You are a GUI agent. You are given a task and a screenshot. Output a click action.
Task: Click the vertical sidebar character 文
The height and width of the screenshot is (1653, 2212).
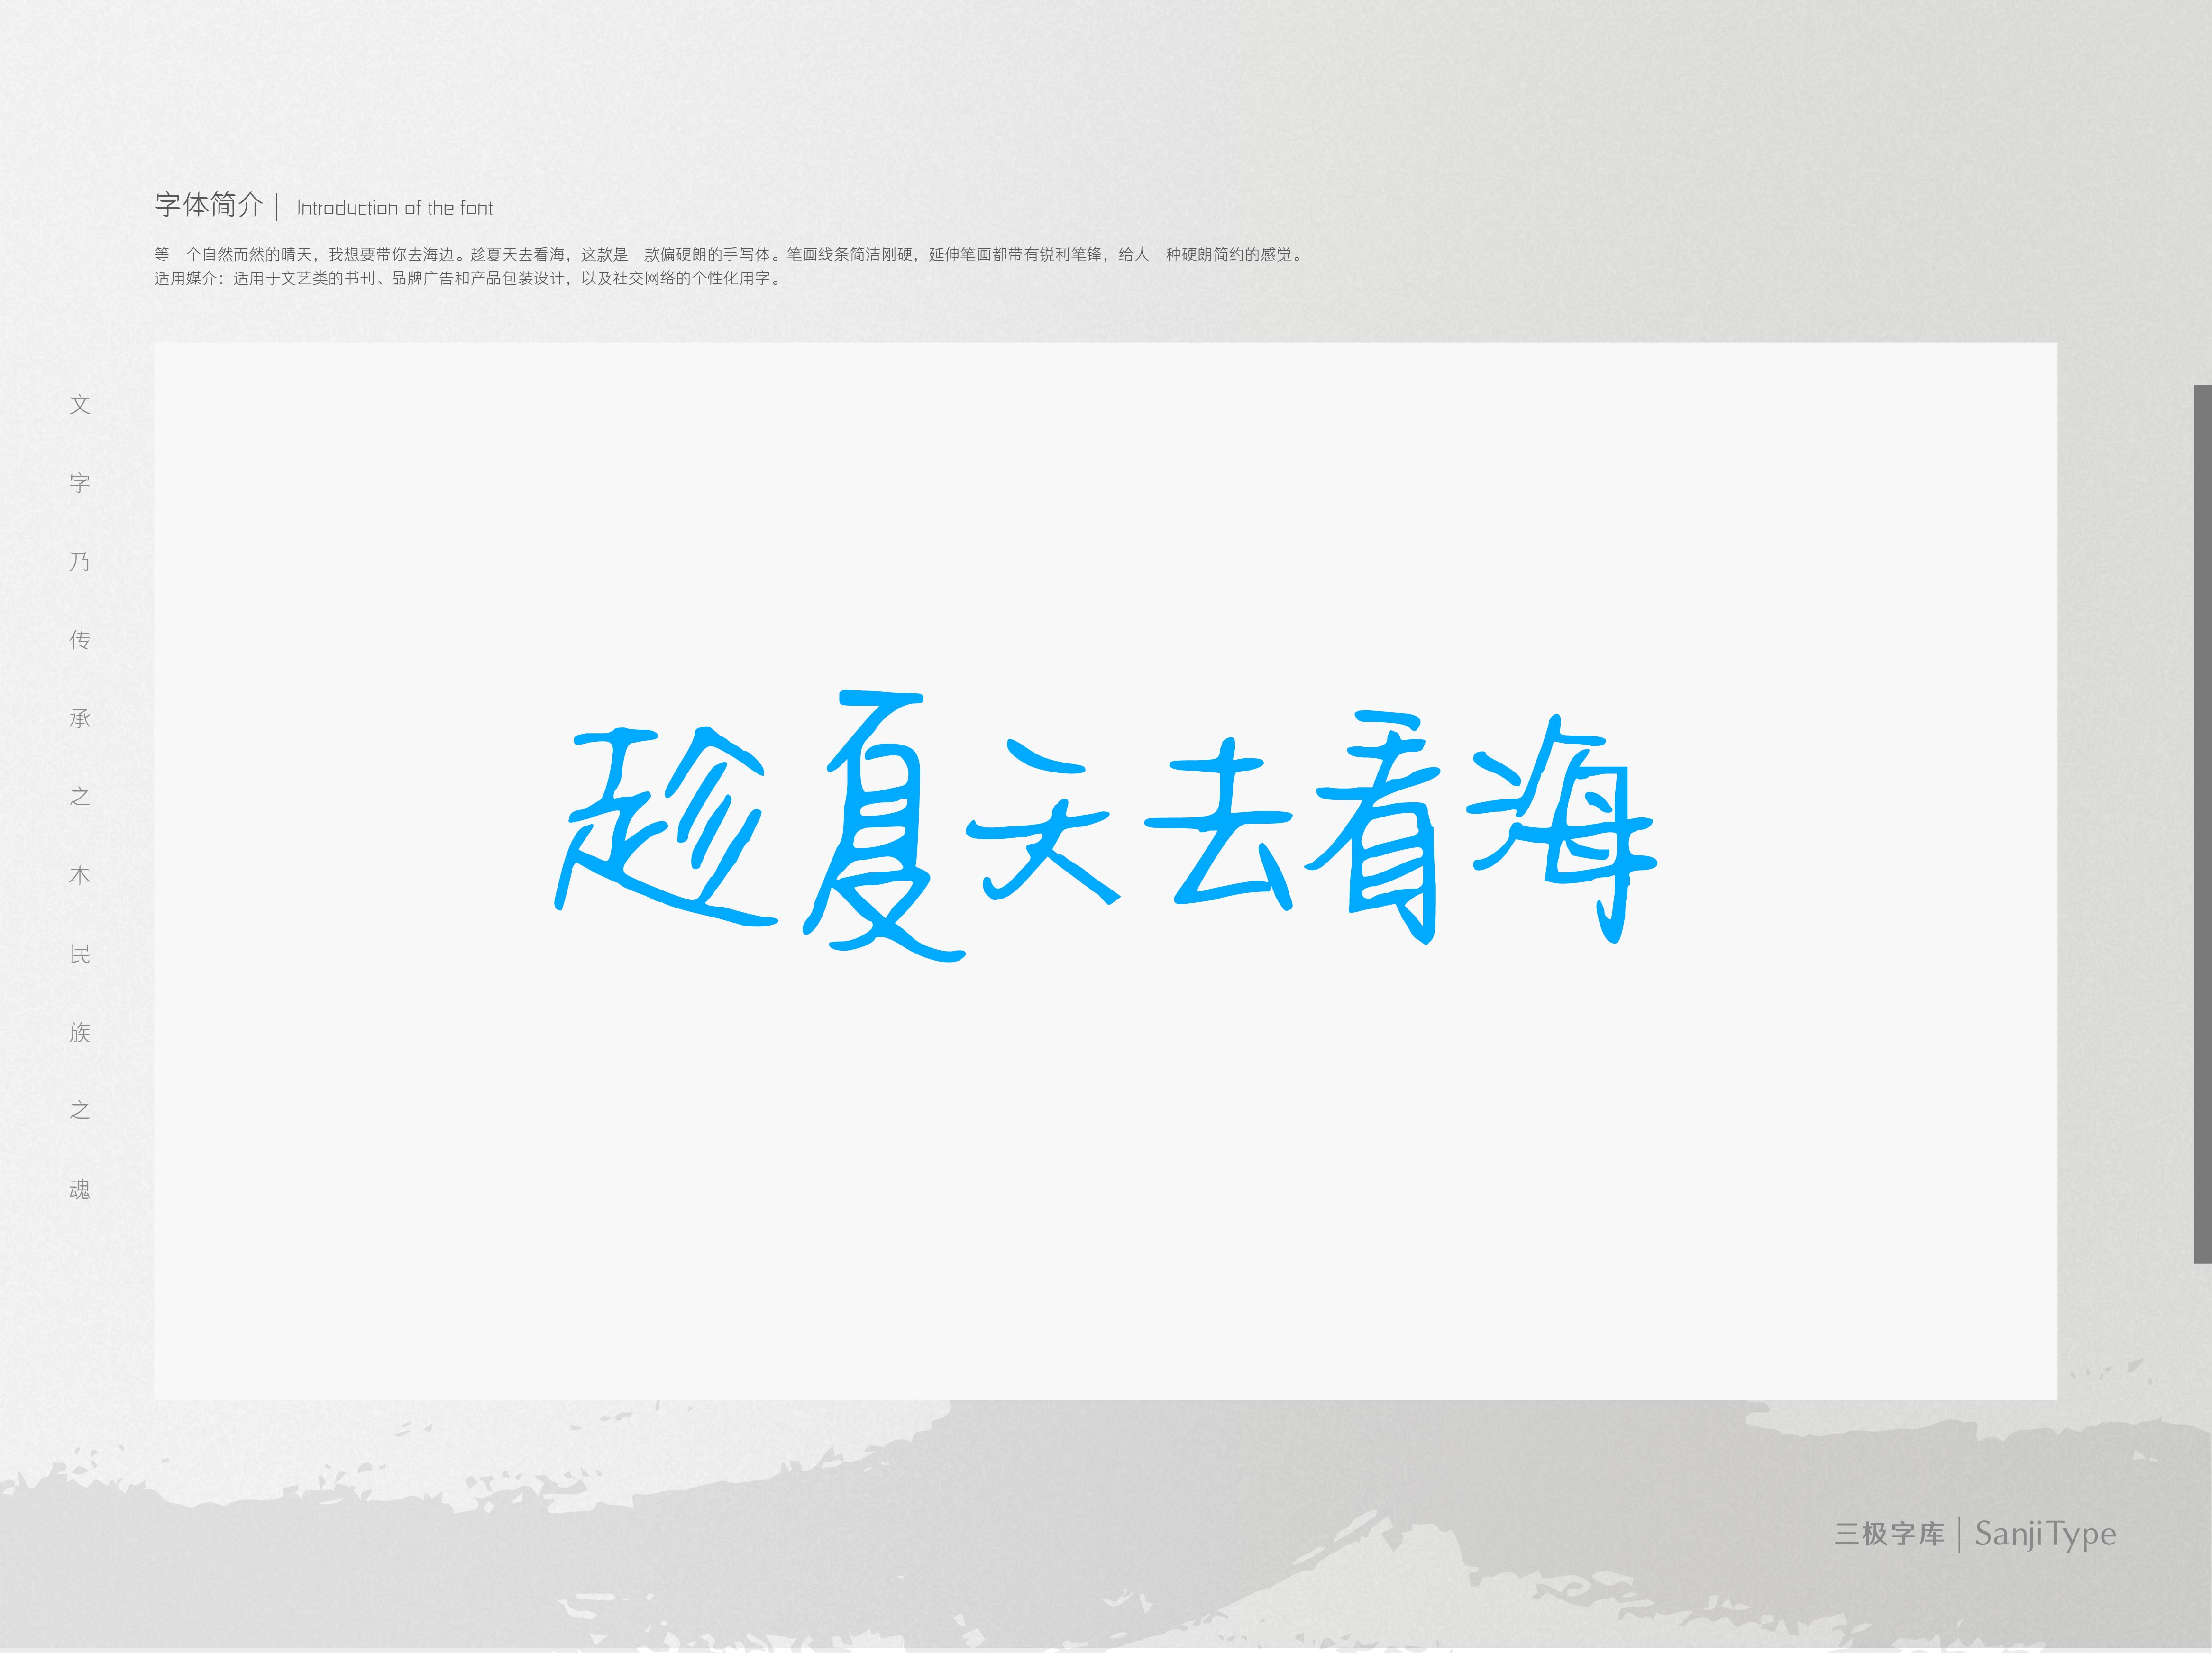coord(80,405)
